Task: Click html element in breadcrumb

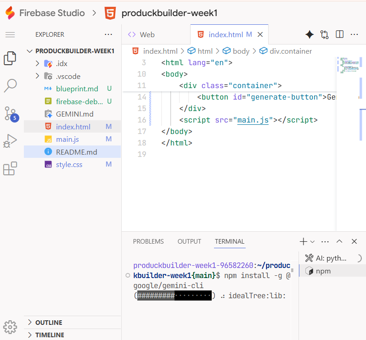Action: pyautogui.click(x=205, y=51)
